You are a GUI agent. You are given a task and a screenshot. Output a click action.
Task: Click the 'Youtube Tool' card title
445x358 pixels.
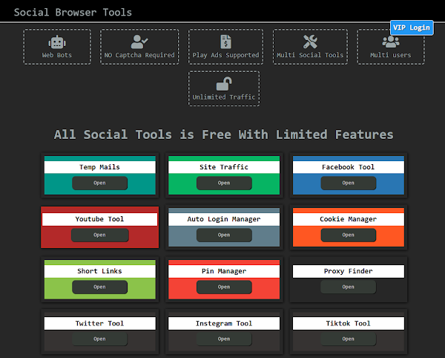pos(99,219)
